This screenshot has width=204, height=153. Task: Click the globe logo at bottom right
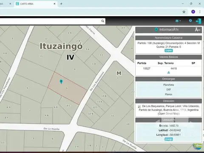(197, 147)
